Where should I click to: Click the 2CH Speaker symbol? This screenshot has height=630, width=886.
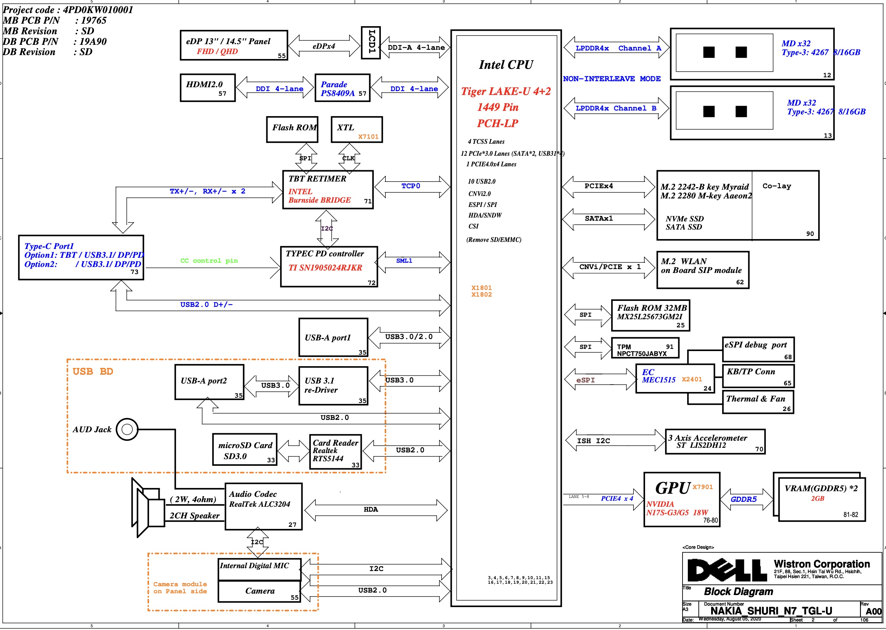coord(148,507)
